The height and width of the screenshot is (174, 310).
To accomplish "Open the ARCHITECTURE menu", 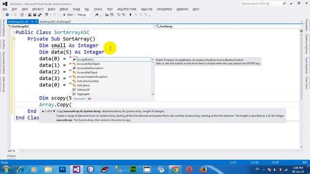I will pos(127,9).
